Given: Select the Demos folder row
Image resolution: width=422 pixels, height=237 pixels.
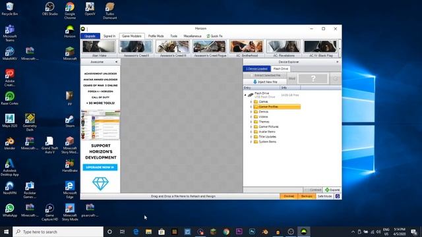Looking at the screenshot, I should [x=261, y=112].
